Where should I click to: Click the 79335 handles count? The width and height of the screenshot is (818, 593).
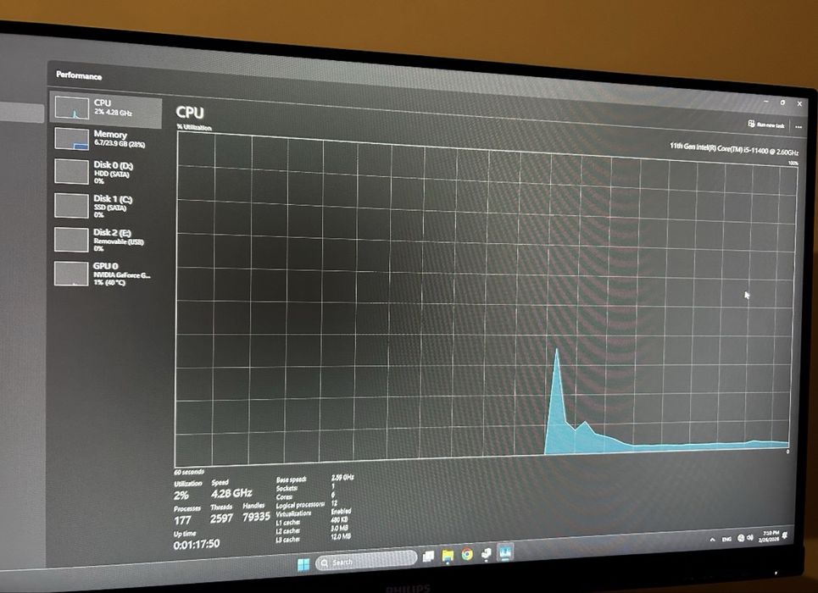tap(256, 516)
